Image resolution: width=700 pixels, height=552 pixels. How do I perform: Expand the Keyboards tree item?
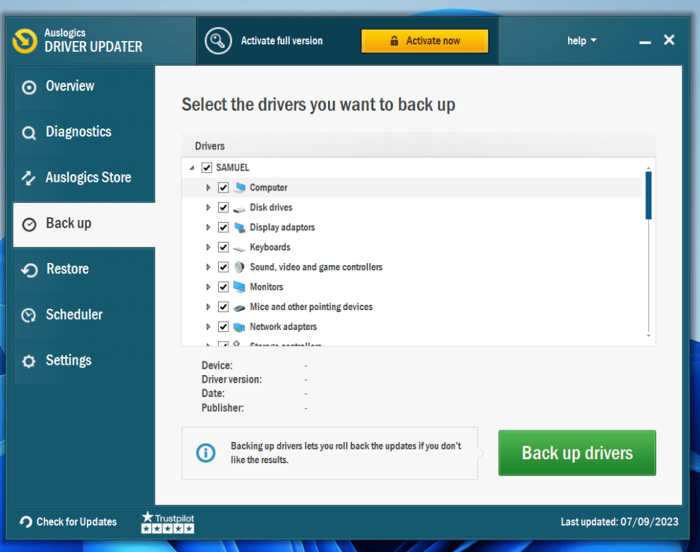point(208,247)
